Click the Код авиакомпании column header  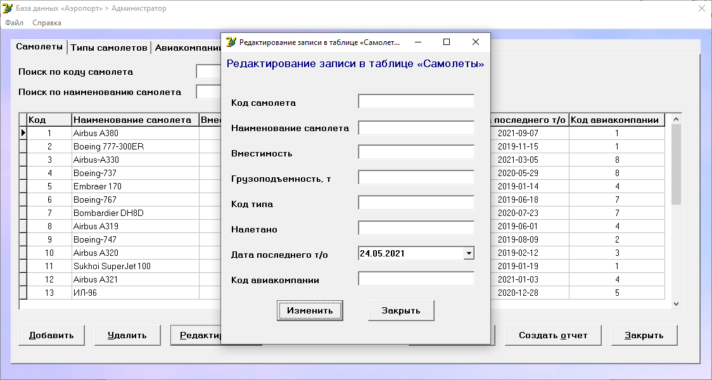coord(616,120)
